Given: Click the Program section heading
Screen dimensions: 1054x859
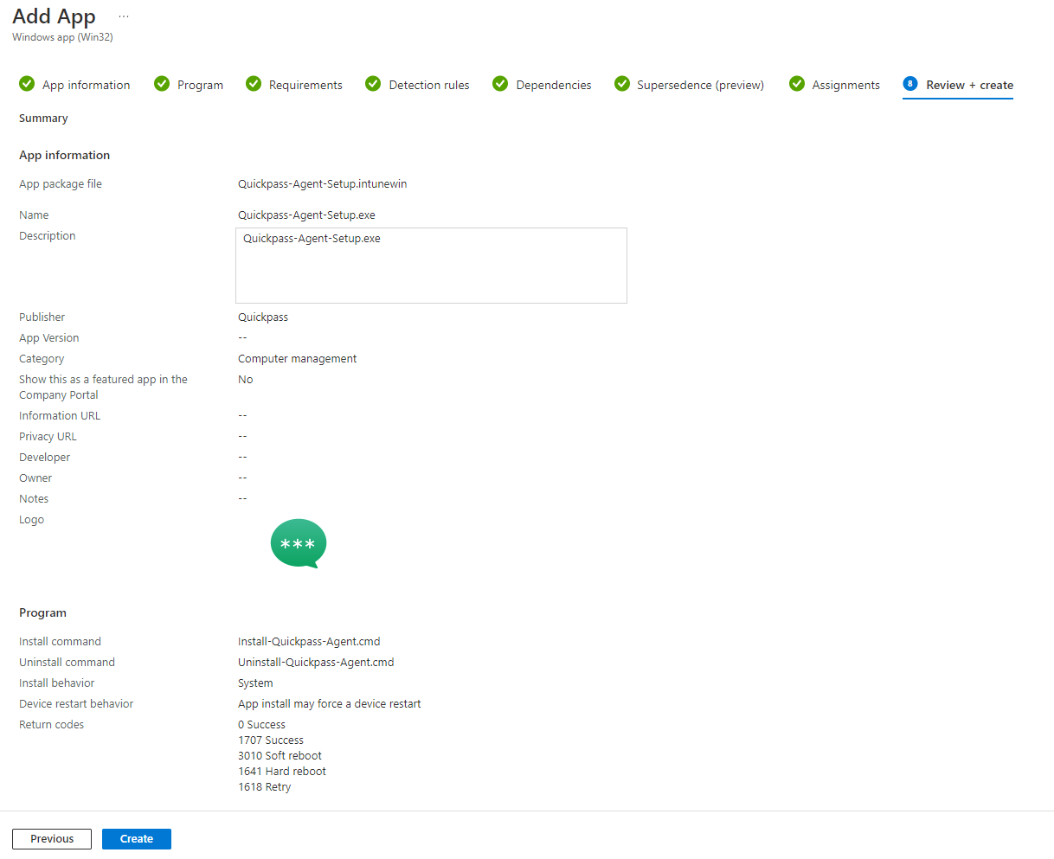Looking at the screenshot, I should click(x=42, y=613).
